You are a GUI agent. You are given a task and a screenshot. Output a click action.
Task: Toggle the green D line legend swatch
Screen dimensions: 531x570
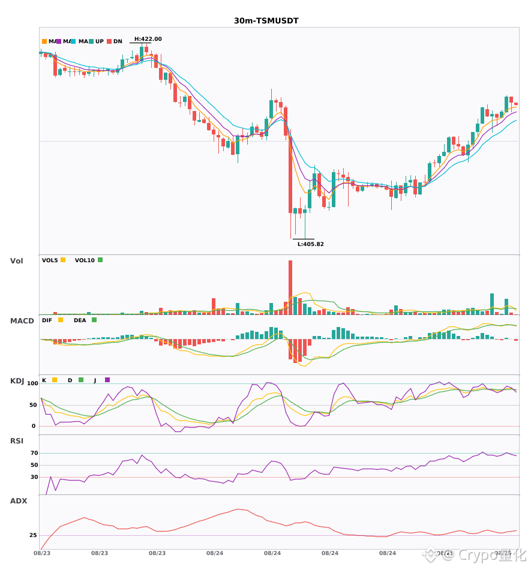pyautogui.click(x=81, y=380)
